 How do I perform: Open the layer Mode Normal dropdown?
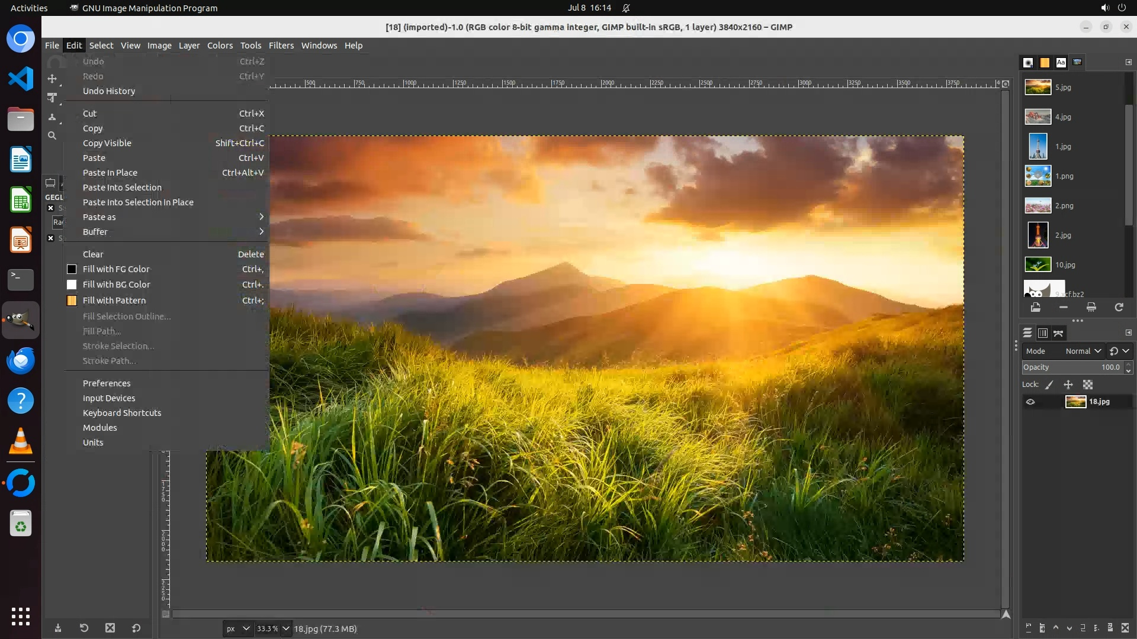[x=1083, y=351]
